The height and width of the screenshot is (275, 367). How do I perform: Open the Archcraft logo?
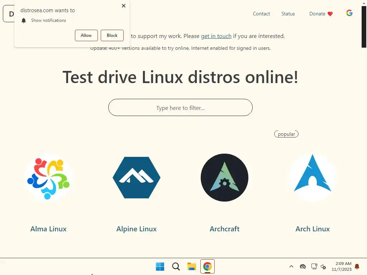pyautogui.click(x=224, y=178)
